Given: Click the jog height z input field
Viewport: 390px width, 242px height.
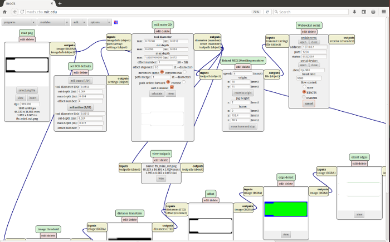Looking at the screenshot, I should (241, 102).
